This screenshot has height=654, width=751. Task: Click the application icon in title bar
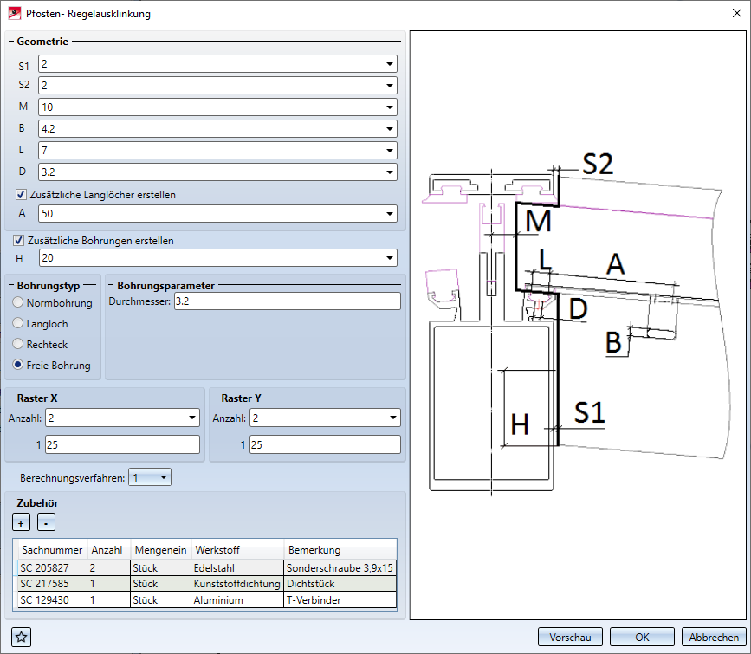[15, 13]
